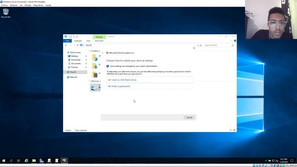Open File Explorer from taskbar

coord(34,161)
